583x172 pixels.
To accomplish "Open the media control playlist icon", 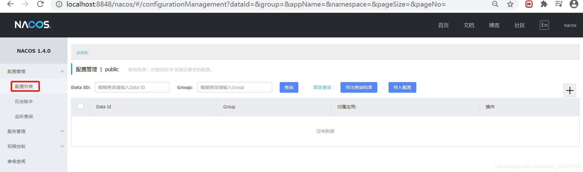I will (559, 4).
